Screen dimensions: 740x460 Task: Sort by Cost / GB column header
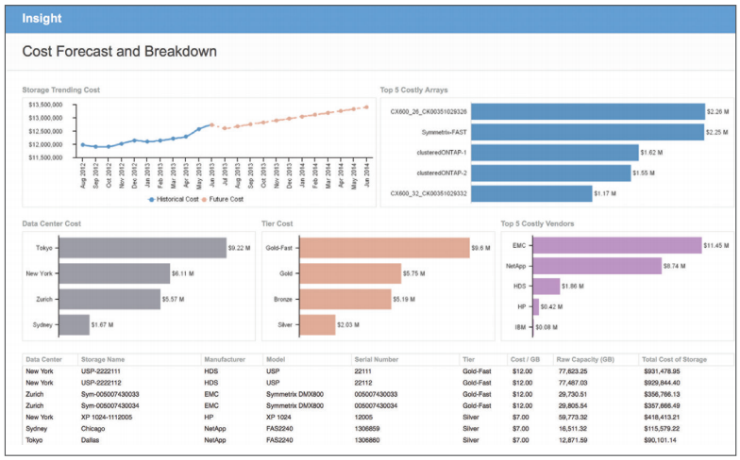coord(525,360)
